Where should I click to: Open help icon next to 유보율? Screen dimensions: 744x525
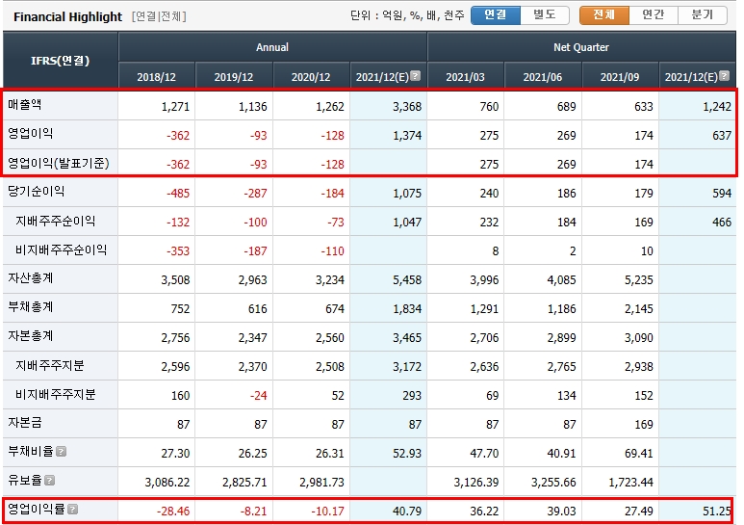(50, 481)
